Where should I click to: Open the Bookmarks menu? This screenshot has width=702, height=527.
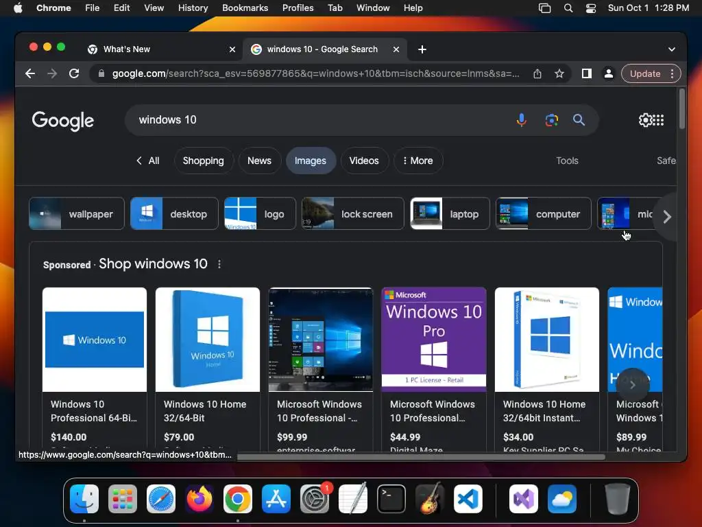[245, 8]
